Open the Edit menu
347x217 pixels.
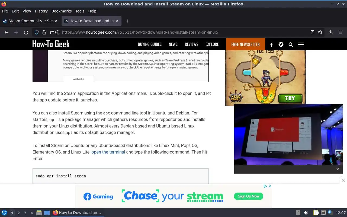15,11
